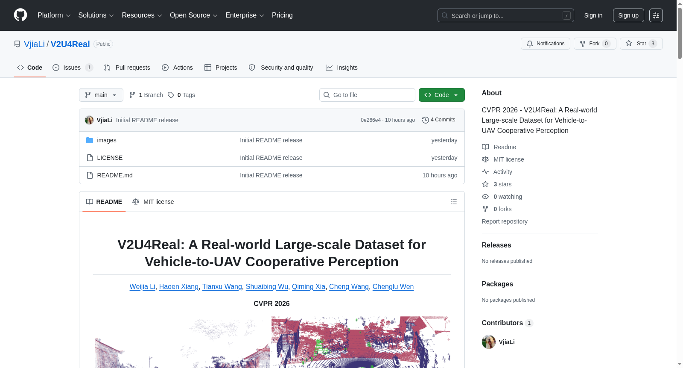The image size is (683, 368).
Task: Open the 1 Branch link
Action: 146,95
